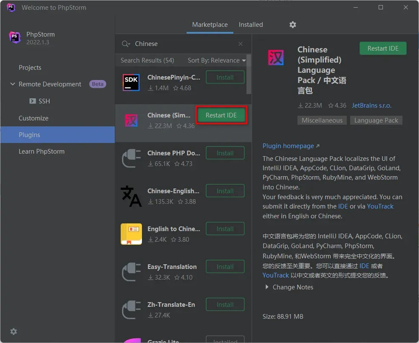Open the JetBrains s.r.o. vendor link
Viewport: 419px width, 343px height.
pyautogui.click(x=371, y=106)
